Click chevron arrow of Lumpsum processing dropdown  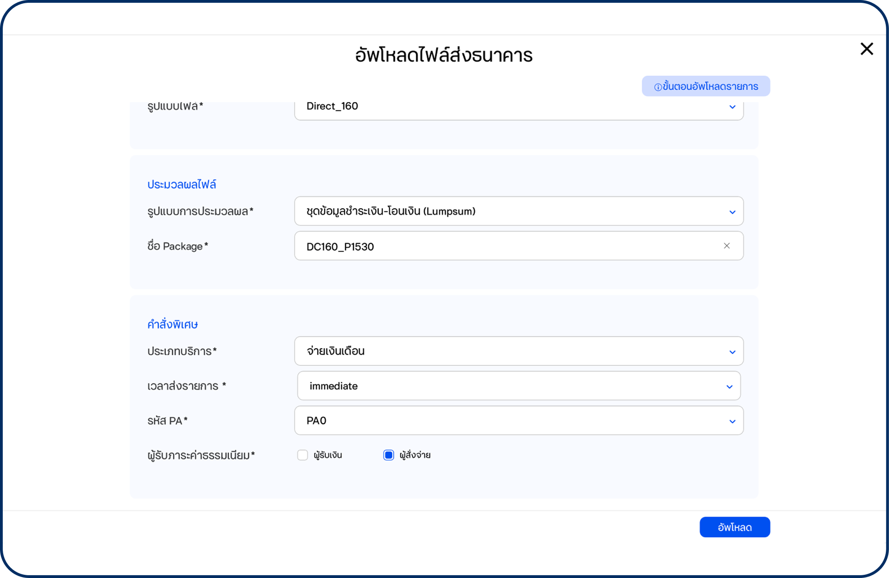coord(732,212)
